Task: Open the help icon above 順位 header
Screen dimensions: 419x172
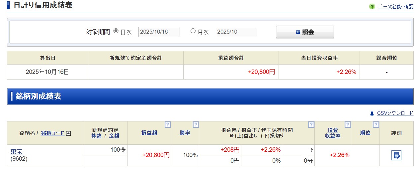Action: tap(376, 125)
